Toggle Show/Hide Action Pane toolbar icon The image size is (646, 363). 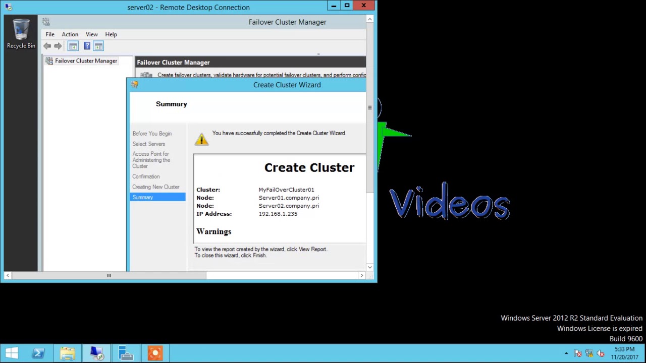coord(98,46)
